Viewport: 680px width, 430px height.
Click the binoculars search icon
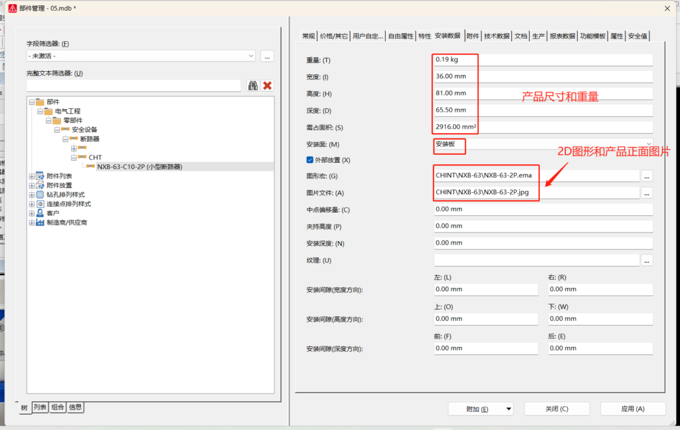[x=253, y=85]
